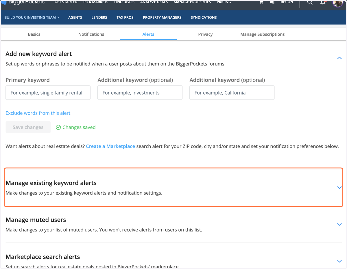Click the Save changes button
The height and width of the screenshot is (269, 347).
[x=28, y=127]
